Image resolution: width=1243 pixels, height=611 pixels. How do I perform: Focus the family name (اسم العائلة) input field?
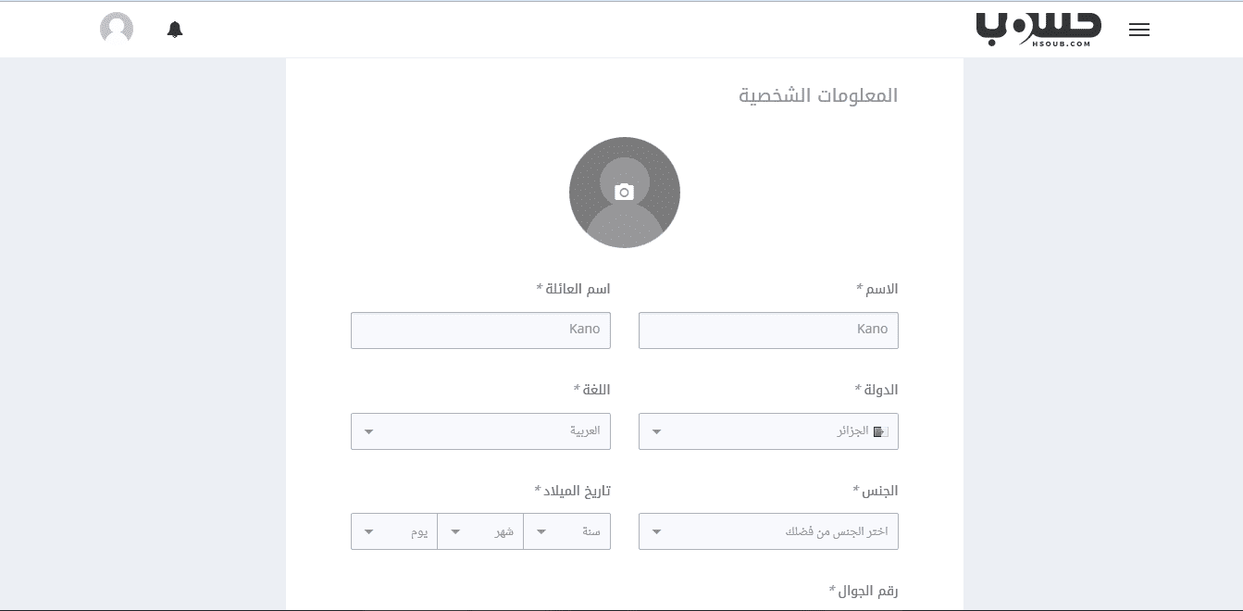click(480, 330)
